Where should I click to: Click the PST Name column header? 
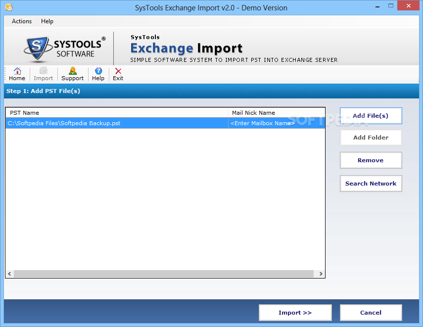[117, 113]
